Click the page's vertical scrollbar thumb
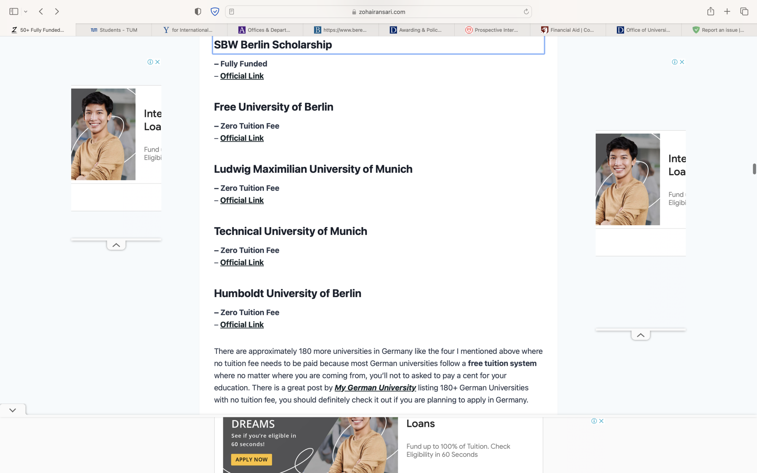 754,169
